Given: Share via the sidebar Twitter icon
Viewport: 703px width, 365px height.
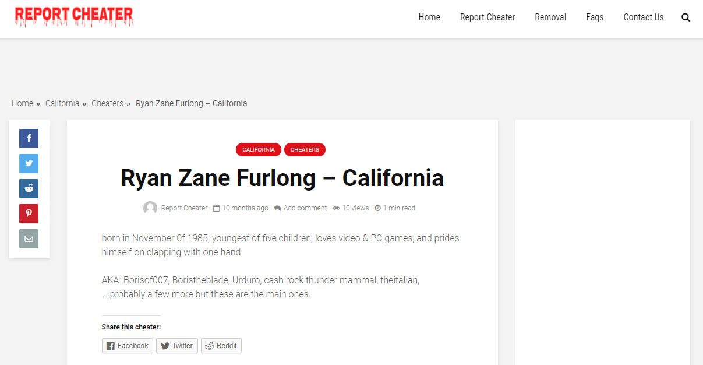Looking at the screenshot, I should click(29, 163).
